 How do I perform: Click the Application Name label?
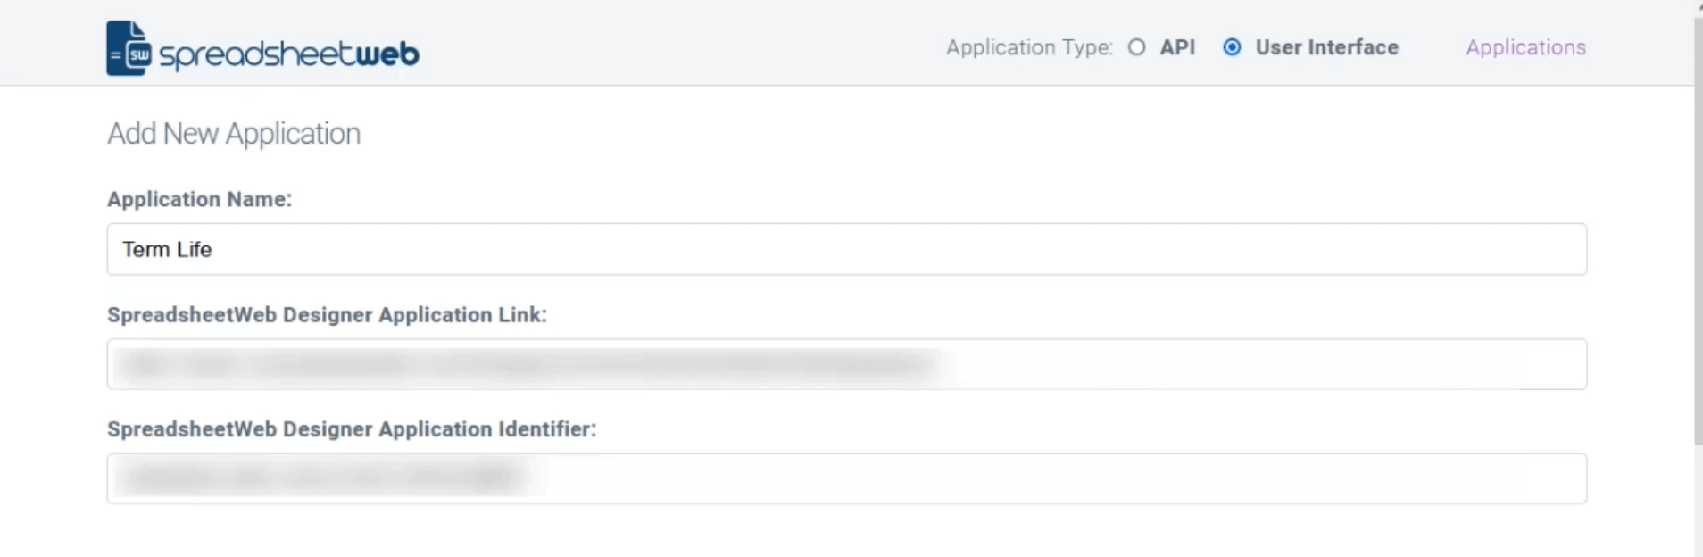(x=199, y=199)
